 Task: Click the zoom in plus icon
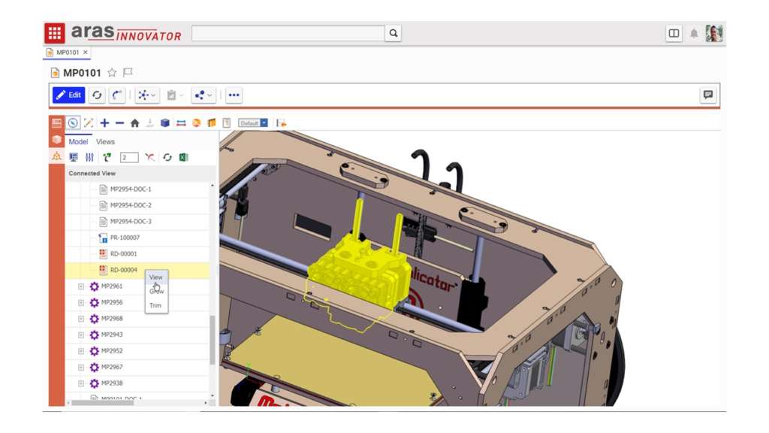(x=104, y=123)
